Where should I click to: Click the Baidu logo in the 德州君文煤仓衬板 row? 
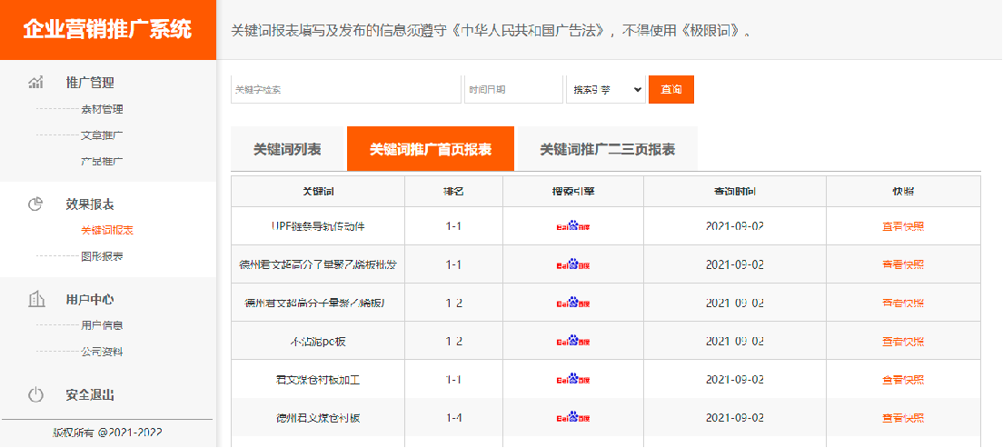[x=572, y=418]
